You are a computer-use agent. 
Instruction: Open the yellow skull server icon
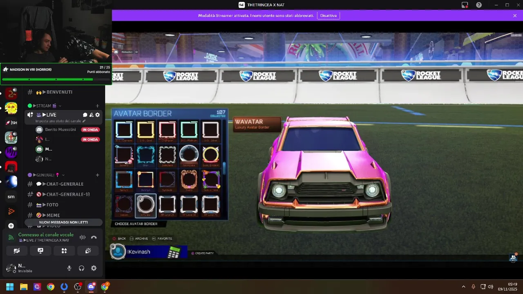coord(11,108)
